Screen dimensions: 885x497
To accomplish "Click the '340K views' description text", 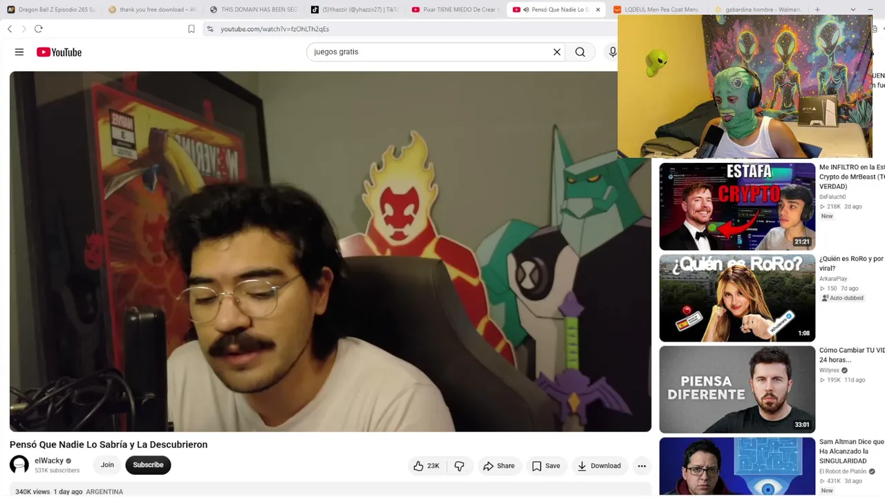I will click(x=32, y=492).
